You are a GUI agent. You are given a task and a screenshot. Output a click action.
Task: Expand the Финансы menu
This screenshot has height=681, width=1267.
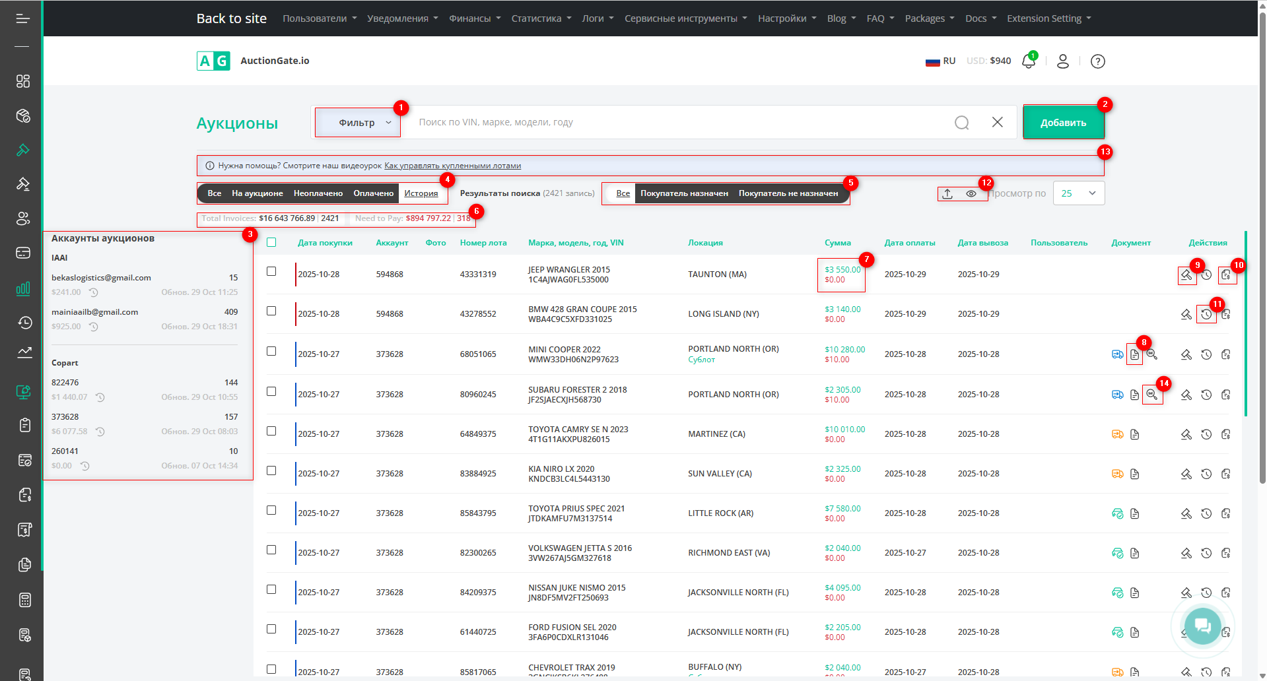click(475, 18)
